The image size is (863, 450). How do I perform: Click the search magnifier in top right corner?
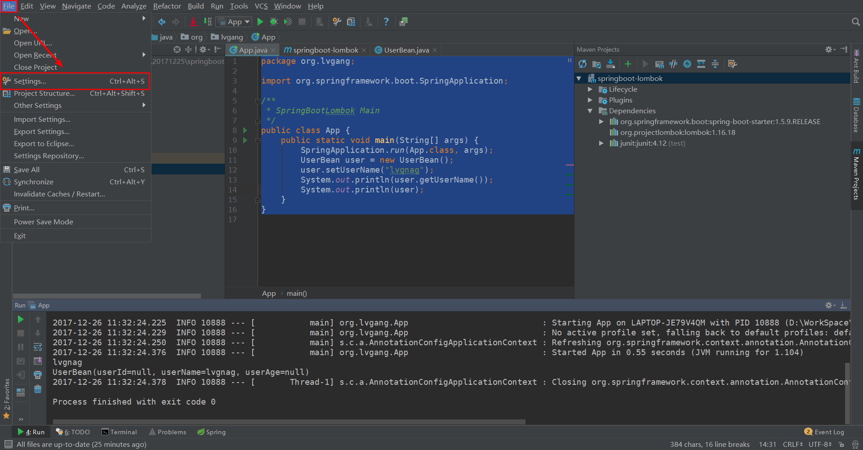tap(855, 22)
